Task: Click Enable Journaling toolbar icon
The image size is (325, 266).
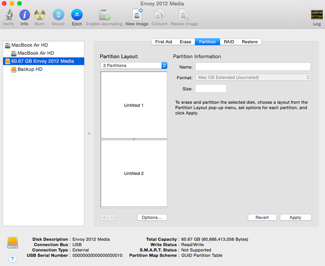Action: pos(104,15)
